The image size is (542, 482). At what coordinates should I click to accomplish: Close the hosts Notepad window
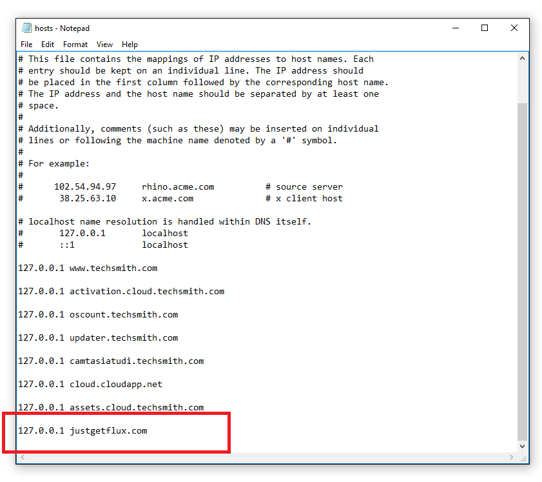[x=514, y=28]
